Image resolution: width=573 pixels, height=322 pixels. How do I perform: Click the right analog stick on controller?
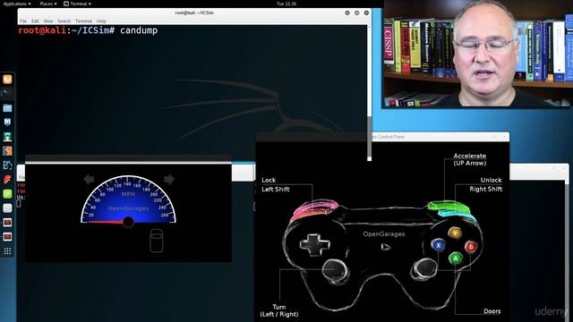424,268
